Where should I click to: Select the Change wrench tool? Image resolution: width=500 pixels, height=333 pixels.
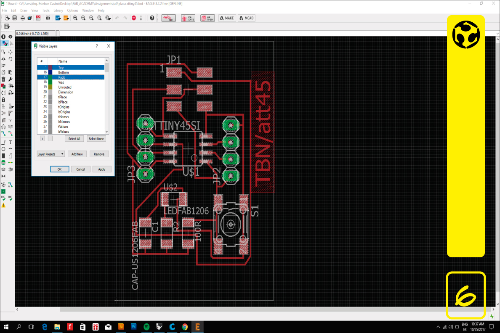click(x=11, y=79)
